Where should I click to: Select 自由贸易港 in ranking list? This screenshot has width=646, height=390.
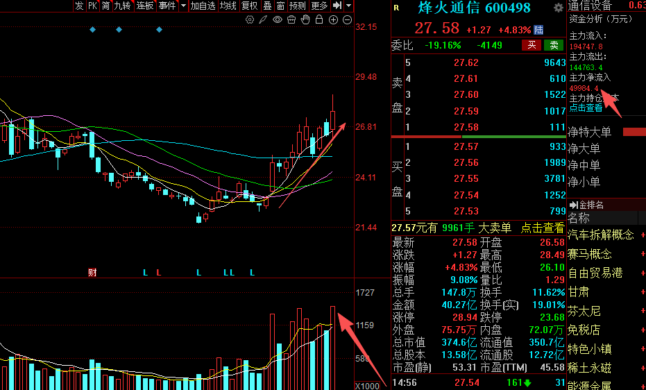tap(595, 273)
